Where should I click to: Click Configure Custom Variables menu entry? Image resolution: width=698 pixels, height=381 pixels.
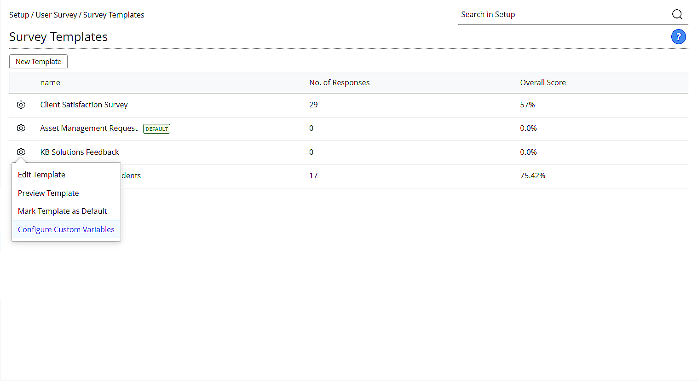[x=66, y=229]
